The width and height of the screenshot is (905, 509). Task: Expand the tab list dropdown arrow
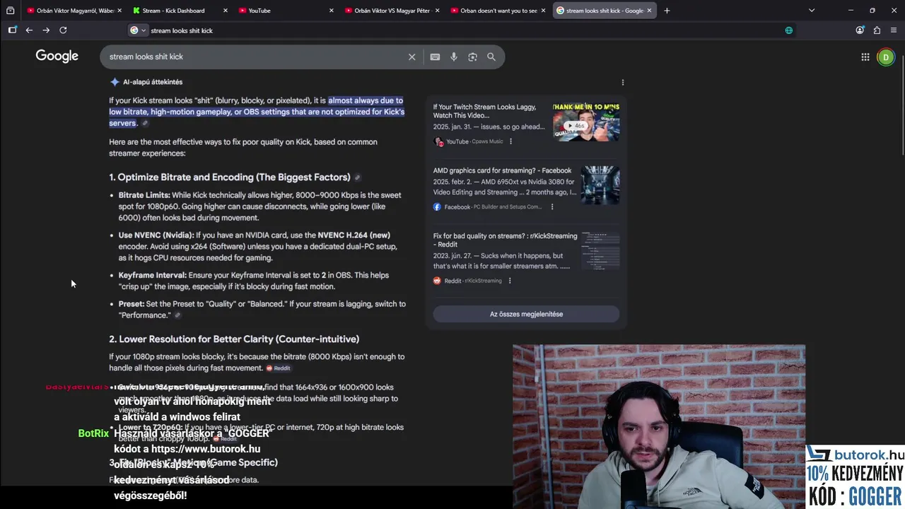click(812, 11)
